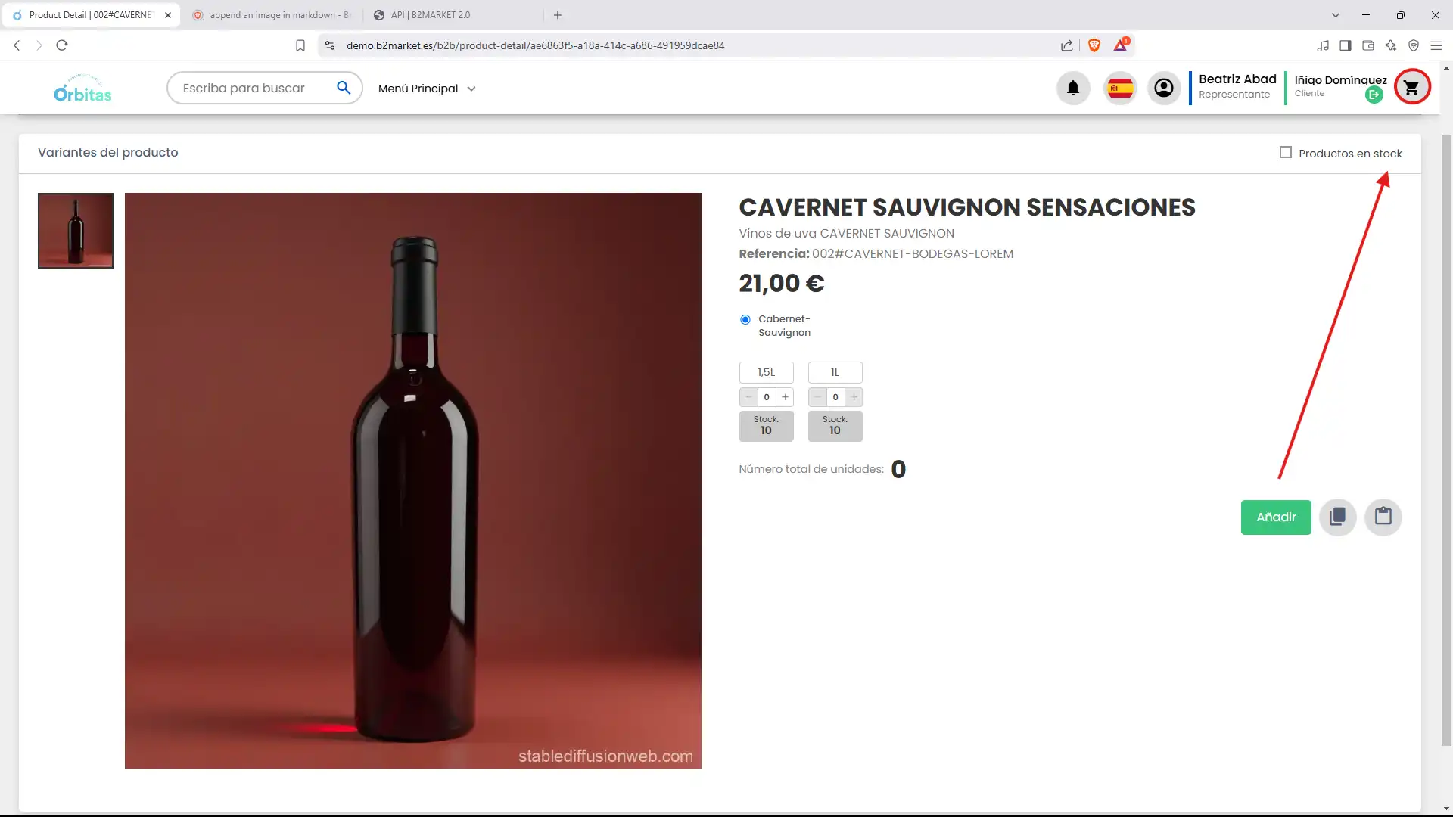Click the search magnifier icon
Viewport: 1453px width, 817px height.
click(x=344, y=88)
